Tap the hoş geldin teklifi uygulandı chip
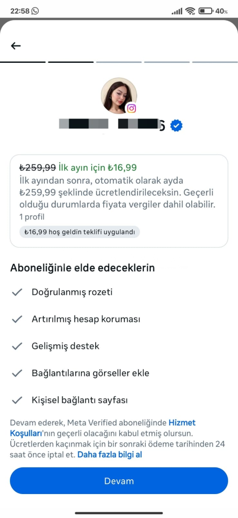Image resolution: width=238 pixels, height=518 pixels. point(80,232)
